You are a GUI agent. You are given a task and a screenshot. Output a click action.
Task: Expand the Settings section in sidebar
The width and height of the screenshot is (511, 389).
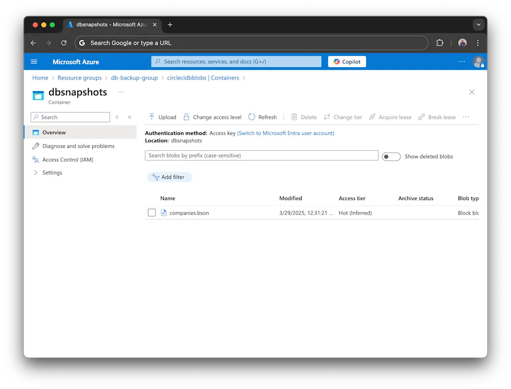click(52, 172)
